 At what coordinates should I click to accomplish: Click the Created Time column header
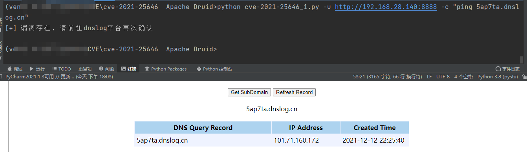(375, 128)
